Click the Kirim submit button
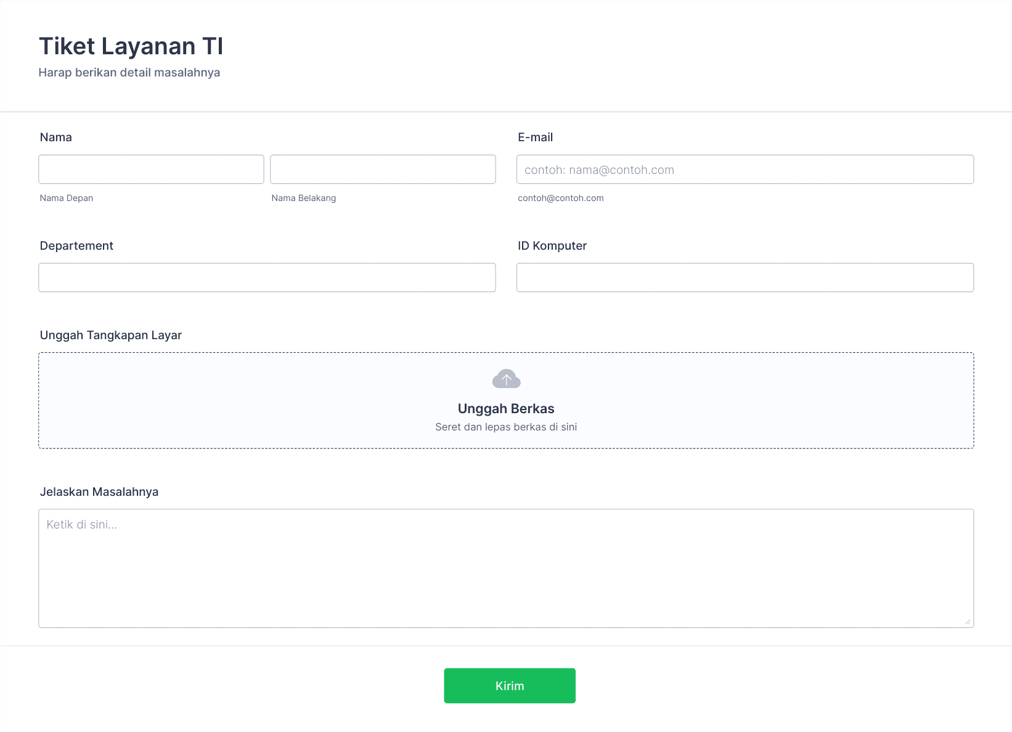The width and height of the screenshot is (1012, 732). pos(510,686)
